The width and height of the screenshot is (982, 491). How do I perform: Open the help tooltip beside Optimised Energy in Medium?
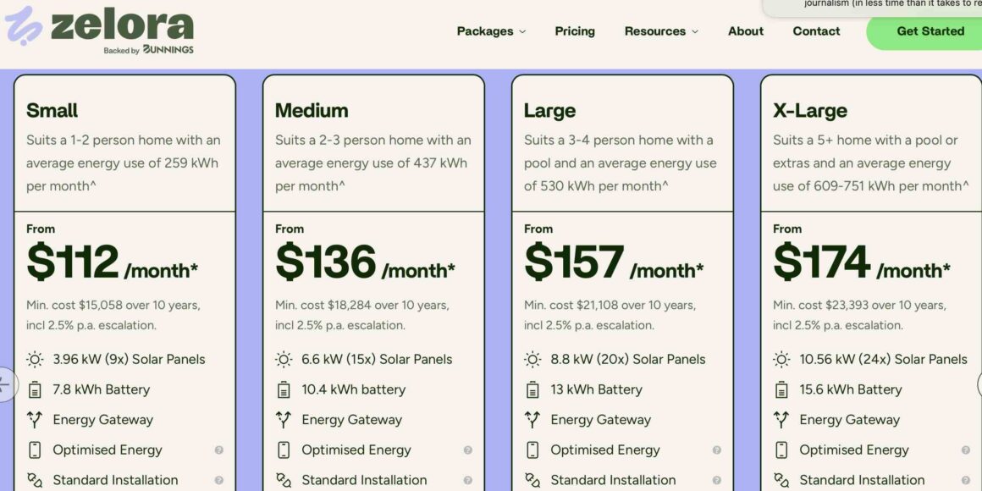tap(466, 450)
